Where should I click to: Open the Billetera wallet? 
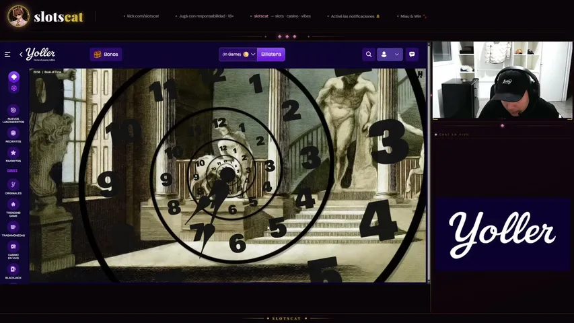271,55
